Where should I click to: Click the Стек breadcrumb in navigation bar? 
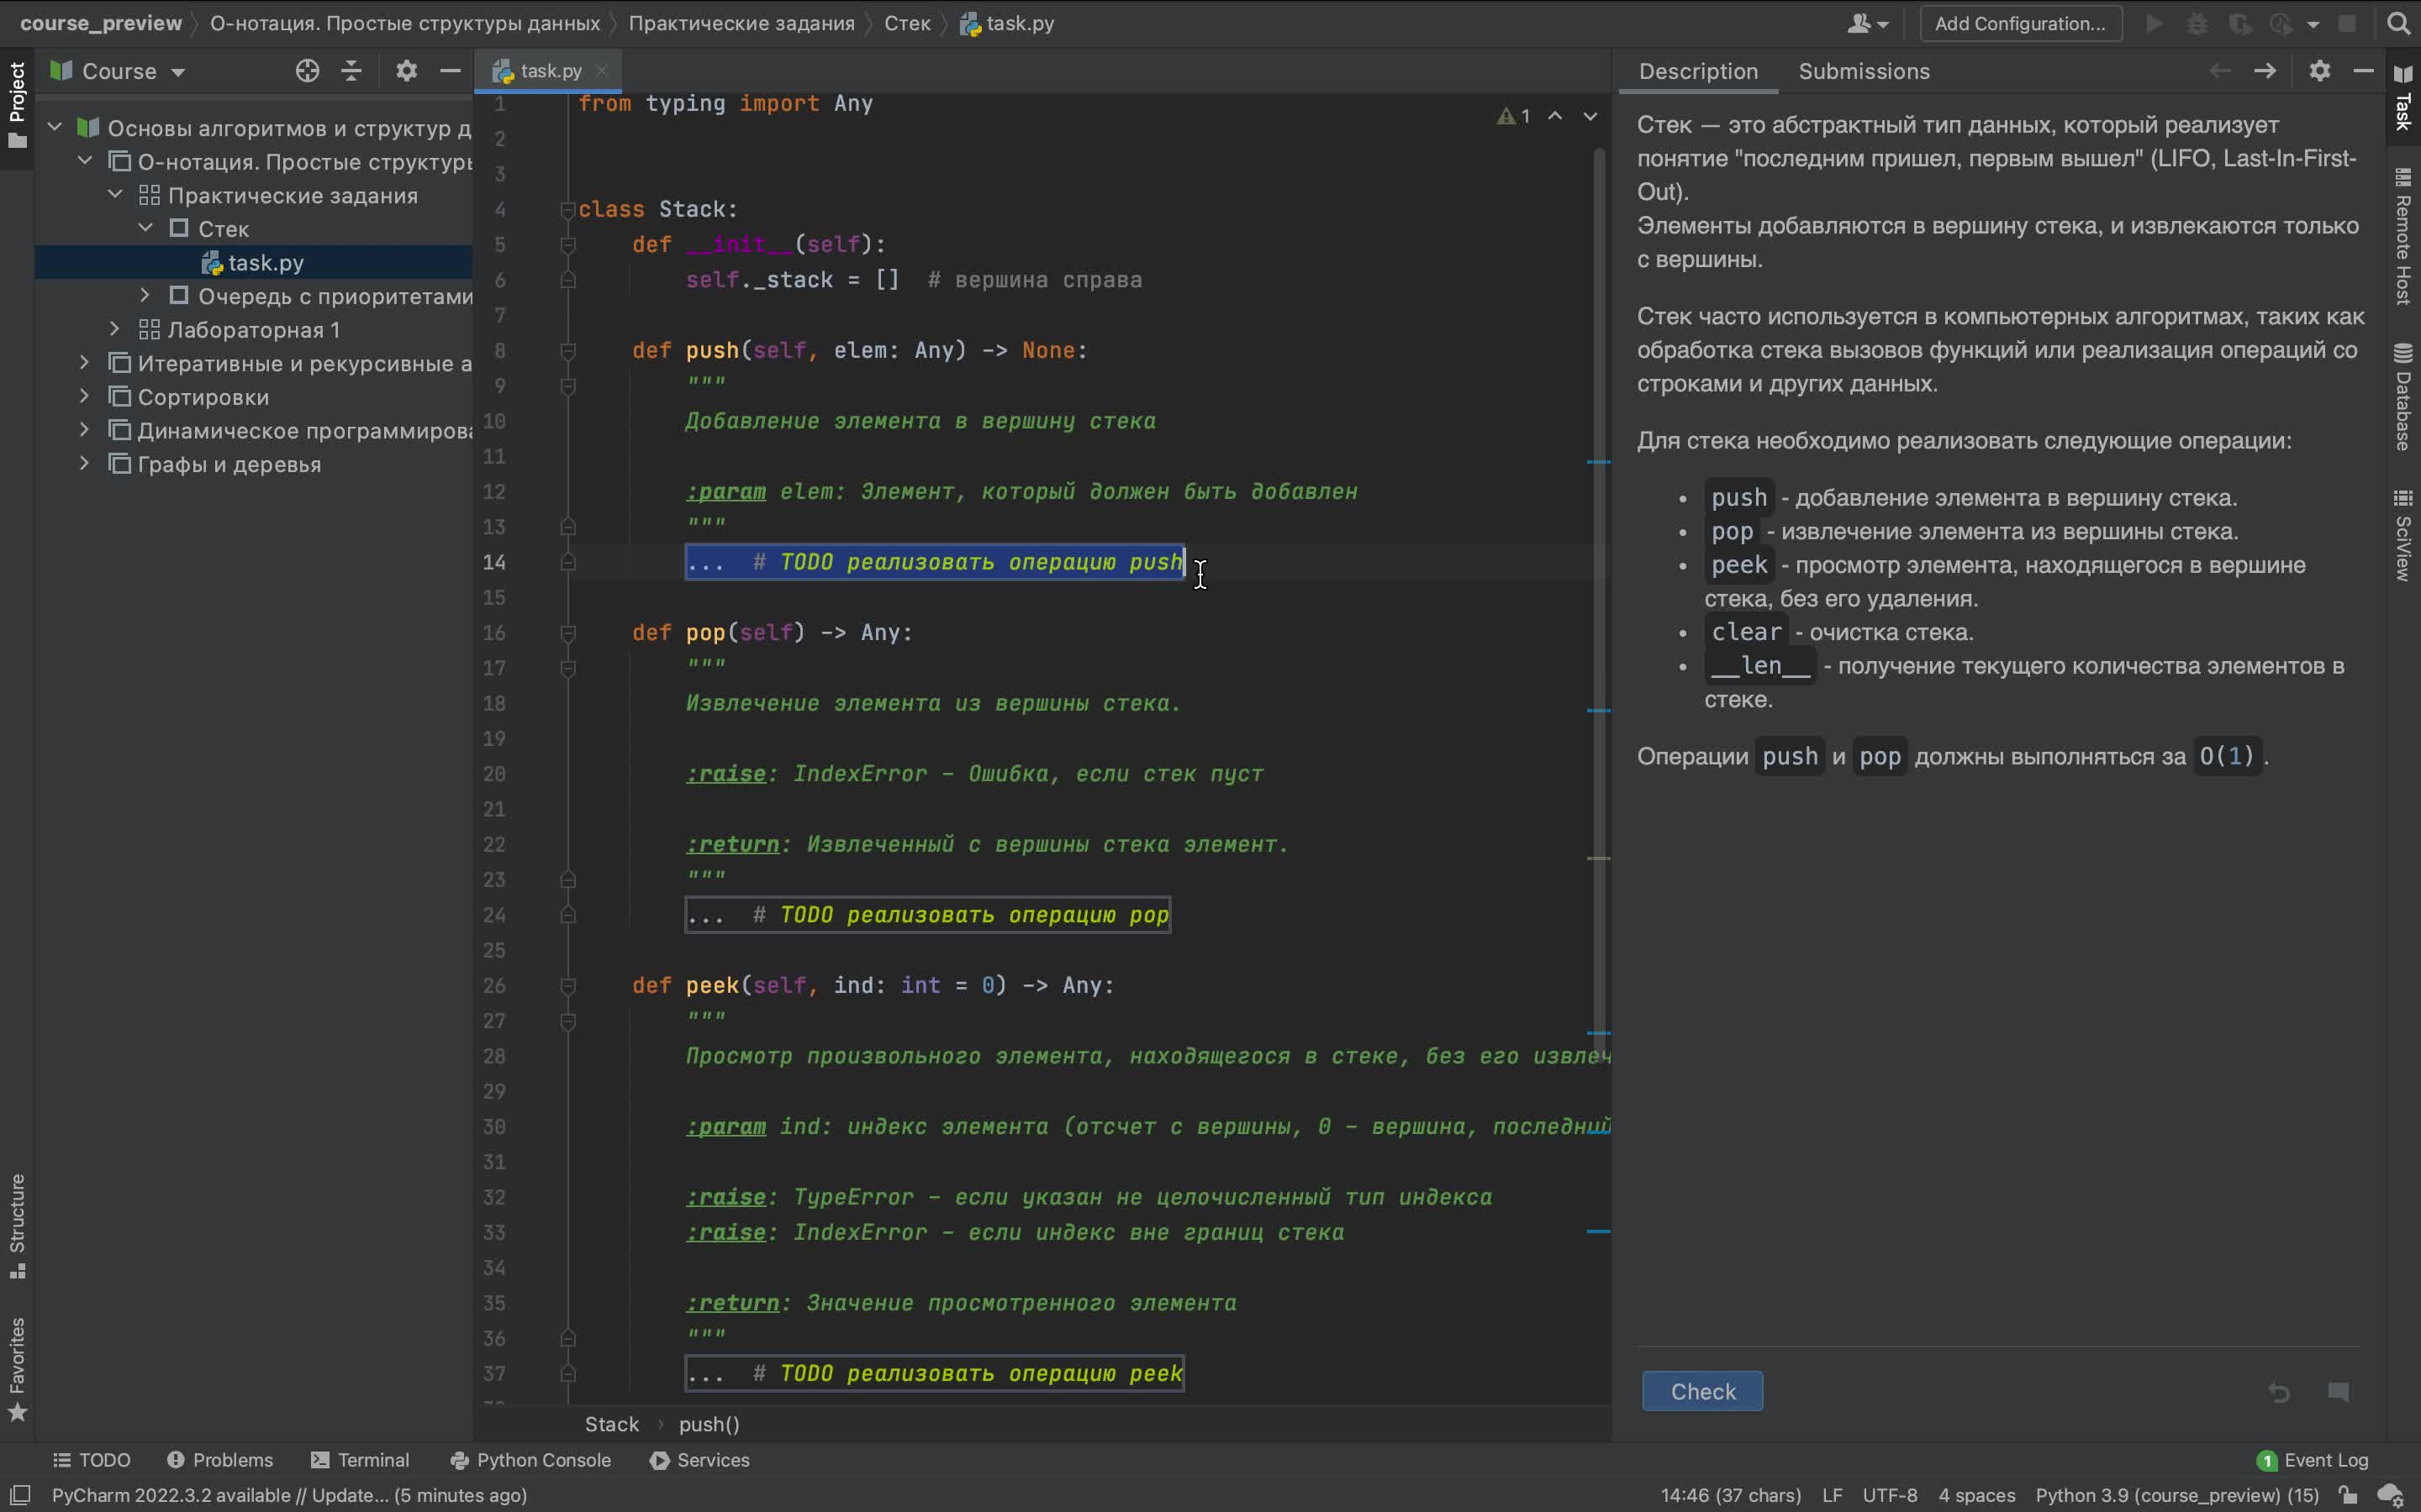tap(906, 23)
